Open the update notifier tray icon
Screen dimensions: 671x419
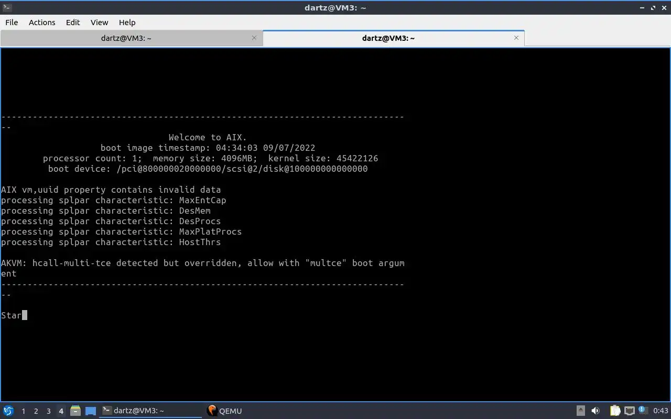(643, 411)
